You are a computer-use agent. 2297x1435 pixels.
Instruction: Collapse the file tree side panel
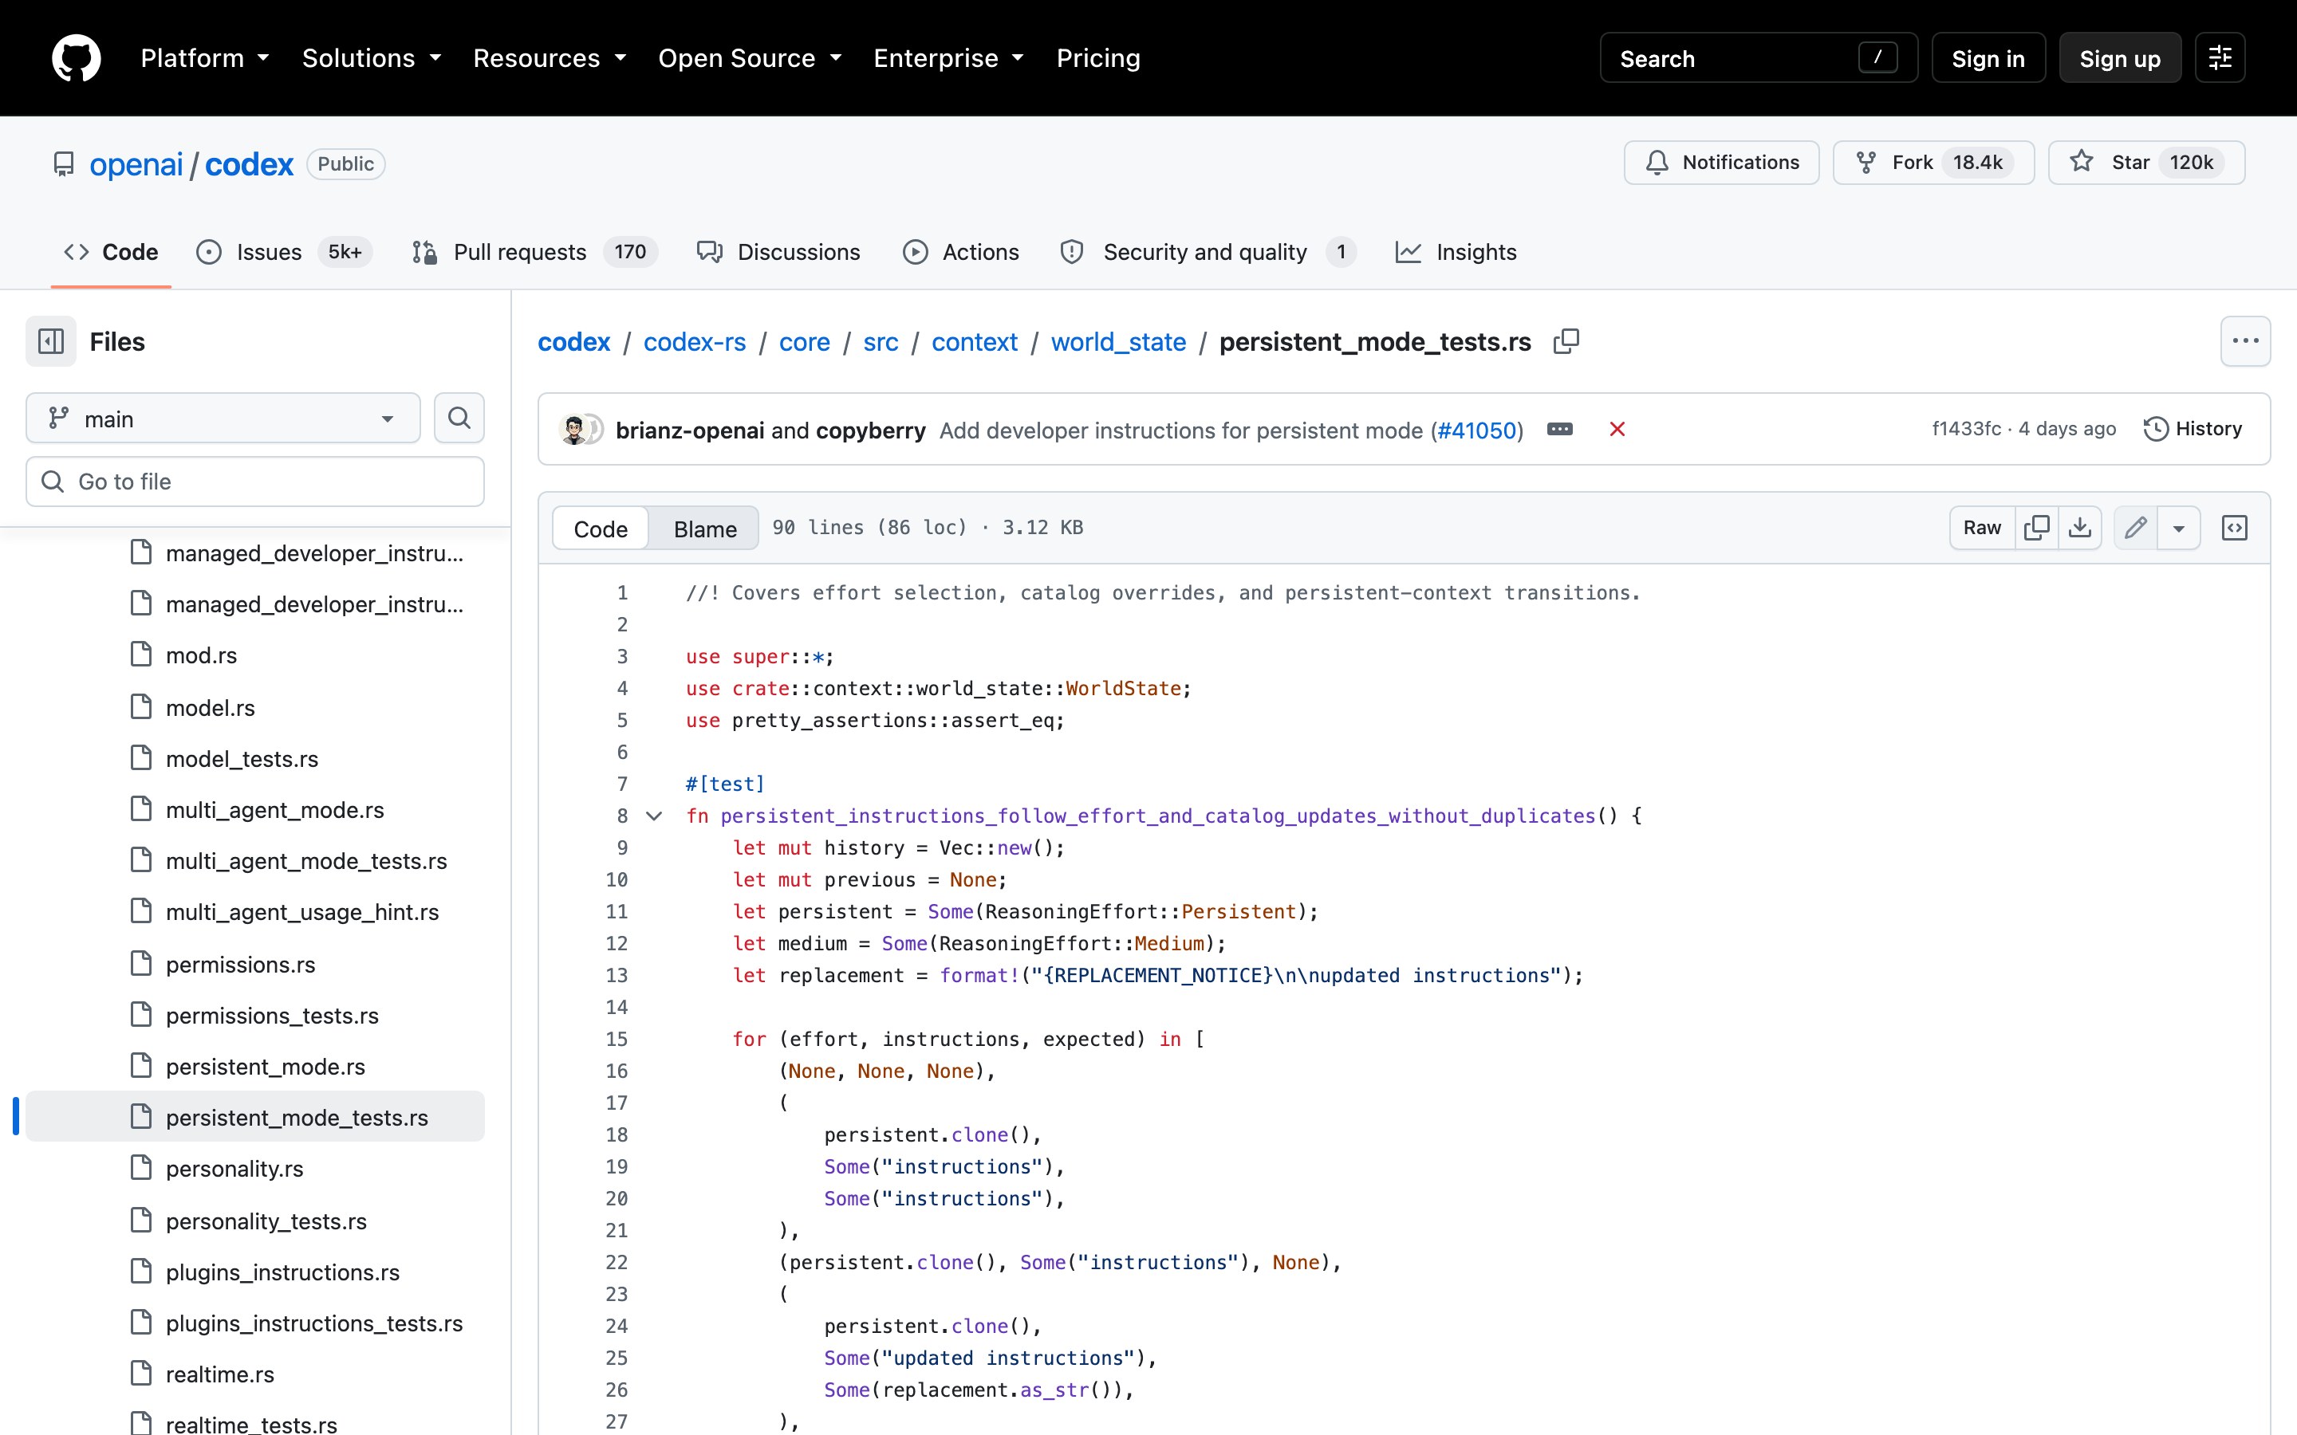tap(50, 342)
